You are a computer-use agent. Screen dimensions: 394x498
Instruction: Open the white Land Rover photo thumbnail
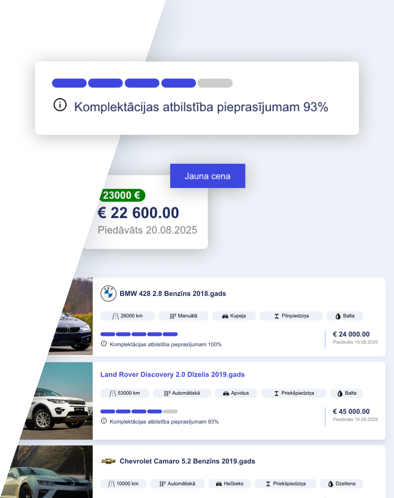pos(56,401)
